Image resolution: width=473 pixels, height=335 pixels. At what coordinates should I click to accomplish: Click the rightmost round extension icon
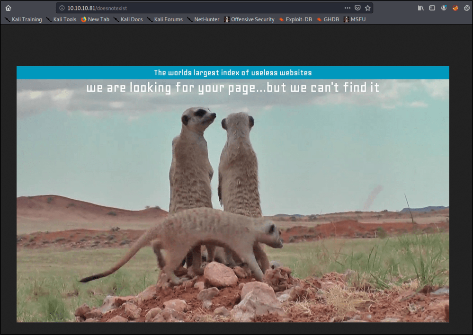[x=466, y=8]
